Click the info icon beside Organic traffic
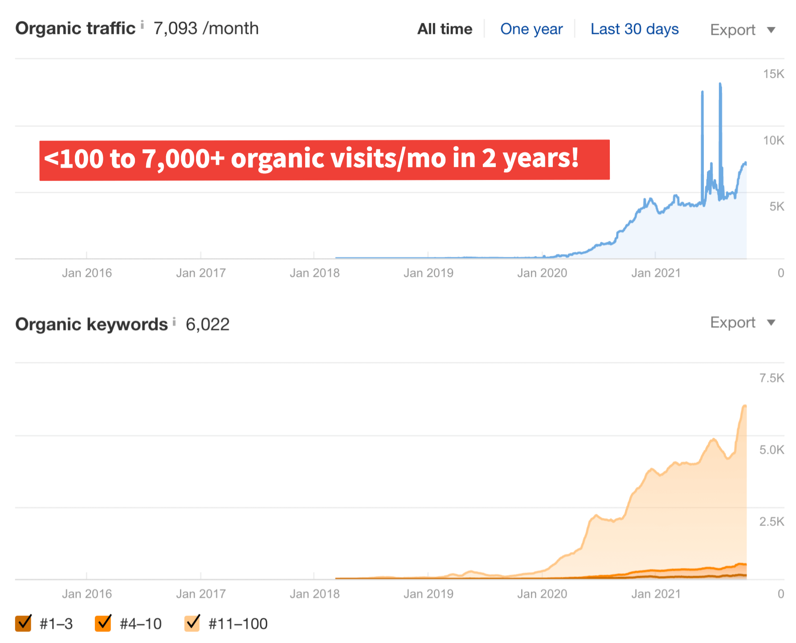Viewport: 796px width, 643px height. click(142, 24)
